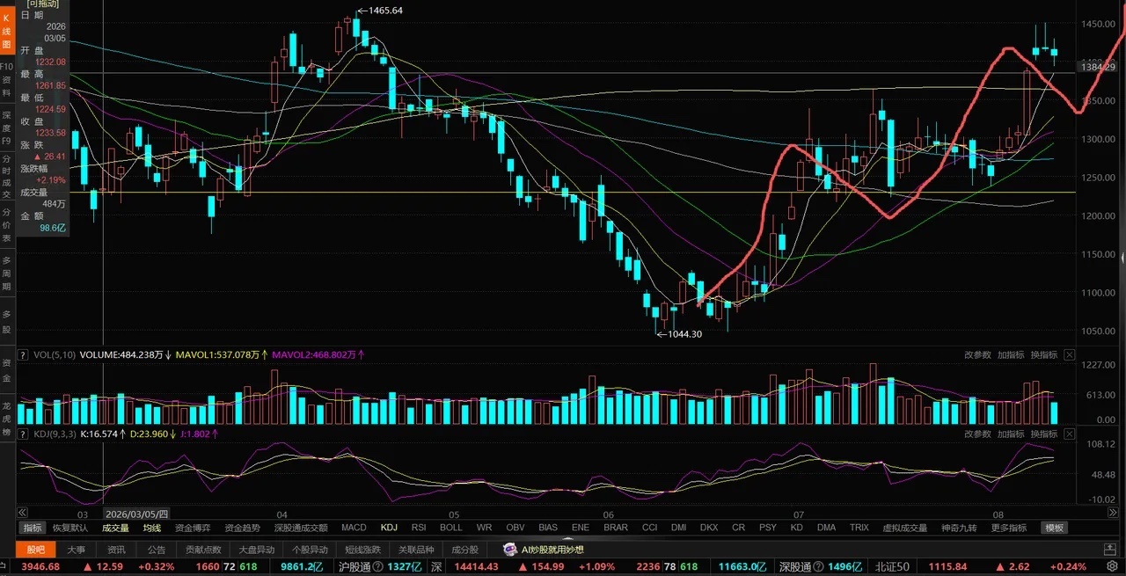Switch to the 大事 tab
1126x576 pixels.
[77, 550]
